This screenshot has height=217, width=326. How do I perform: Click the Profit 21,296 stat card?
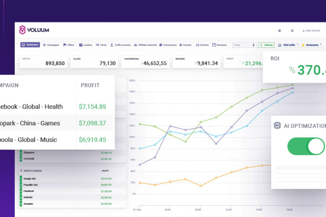(x=243, y=62)
